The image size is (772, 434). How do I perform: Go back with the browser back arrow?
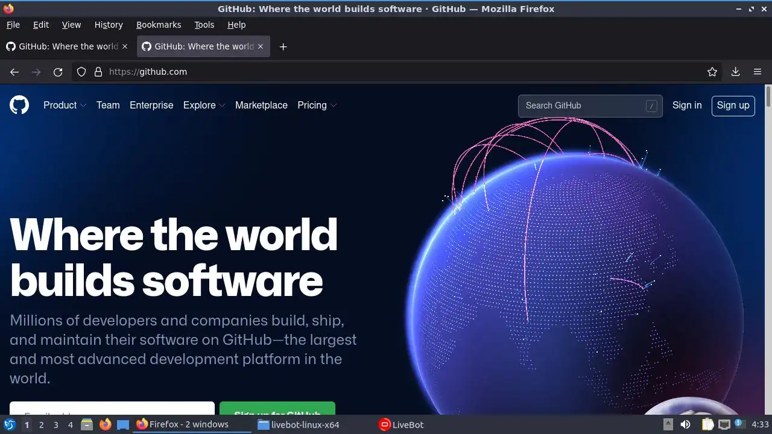tap(14, 72)
